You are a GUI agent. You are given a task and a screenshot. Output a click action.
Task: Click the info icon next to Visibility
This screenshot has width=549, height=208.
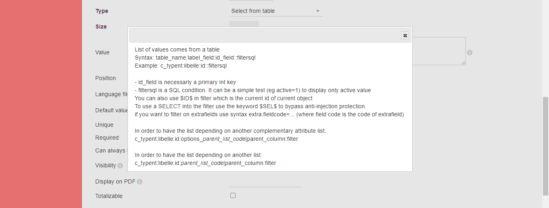click(120, 165)
